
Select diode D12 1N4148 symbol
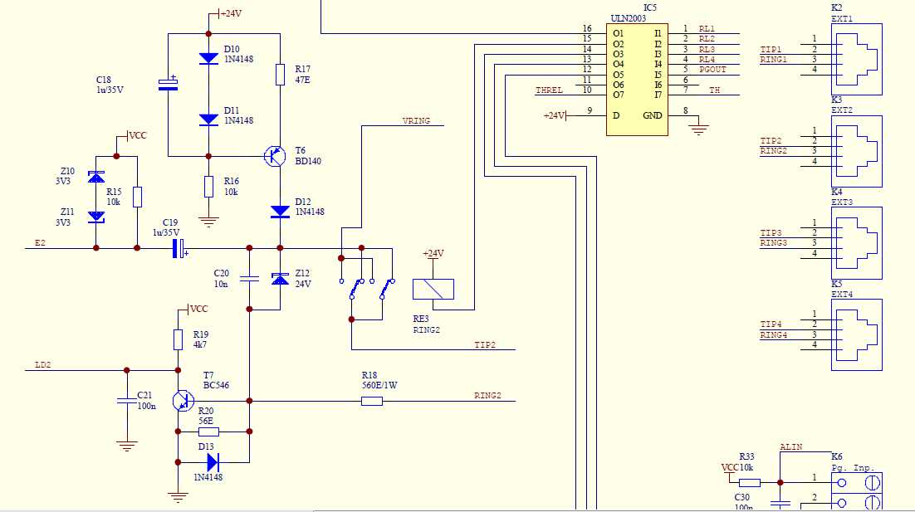tap(280, 212)
